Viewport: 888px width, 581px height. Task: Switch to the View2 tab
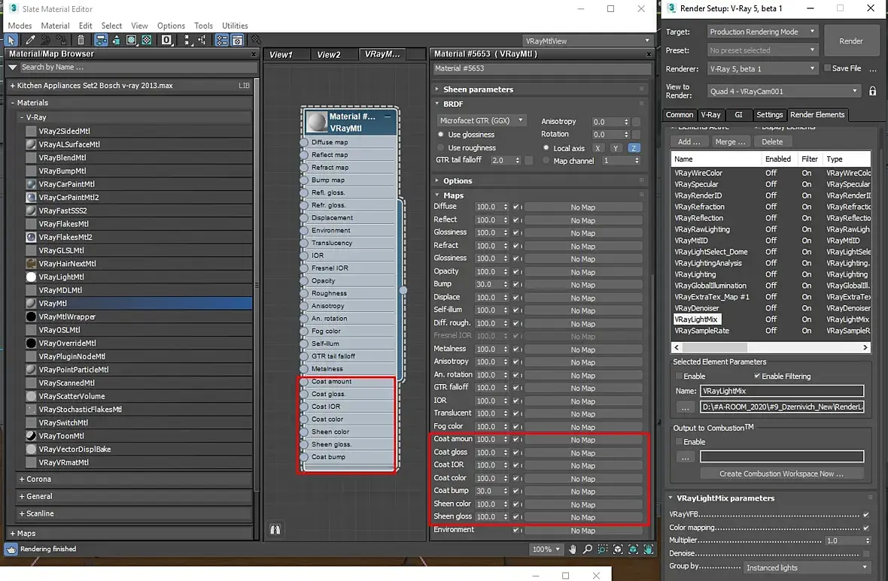[x=328, y=54]
